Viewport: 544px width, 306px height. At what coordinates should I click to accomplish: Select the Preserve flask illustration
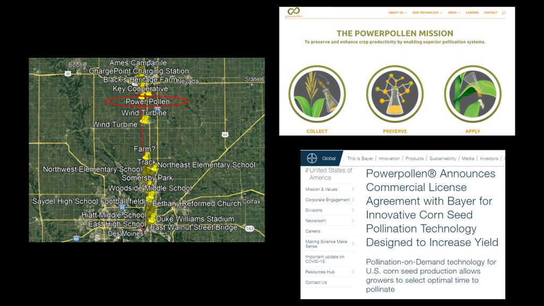point(395,94)
